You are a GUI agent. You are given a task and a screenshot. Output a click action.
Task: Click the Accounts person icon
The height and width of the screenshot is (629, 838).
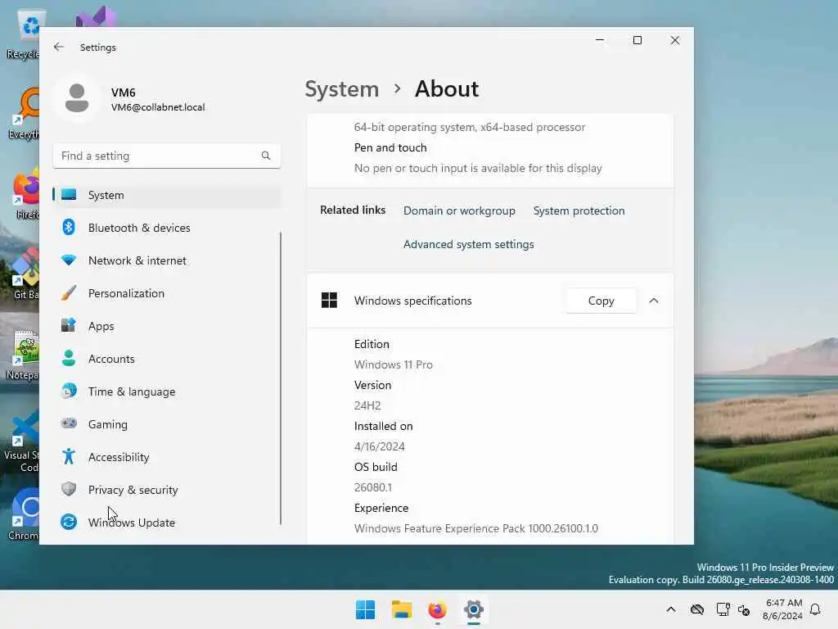69,359
